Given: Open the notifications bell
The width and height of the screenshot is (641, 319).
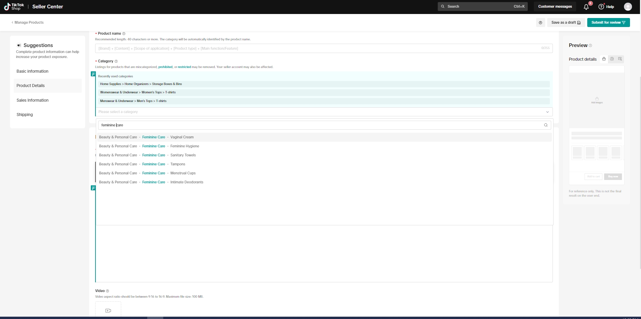Looking at the screenshot, I should (x=586, y=7).
